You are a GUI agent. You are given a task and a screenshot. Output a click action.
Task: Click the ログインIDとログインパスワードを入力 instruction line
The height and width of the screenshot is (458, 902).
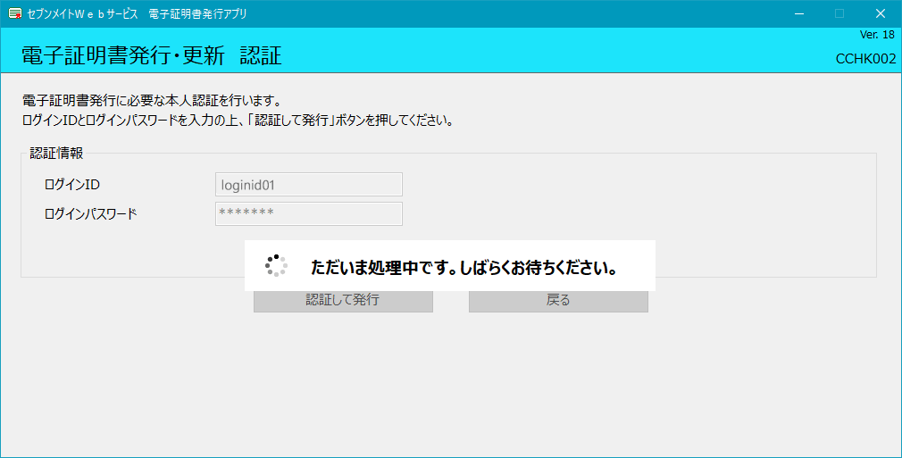coord(238,121)
